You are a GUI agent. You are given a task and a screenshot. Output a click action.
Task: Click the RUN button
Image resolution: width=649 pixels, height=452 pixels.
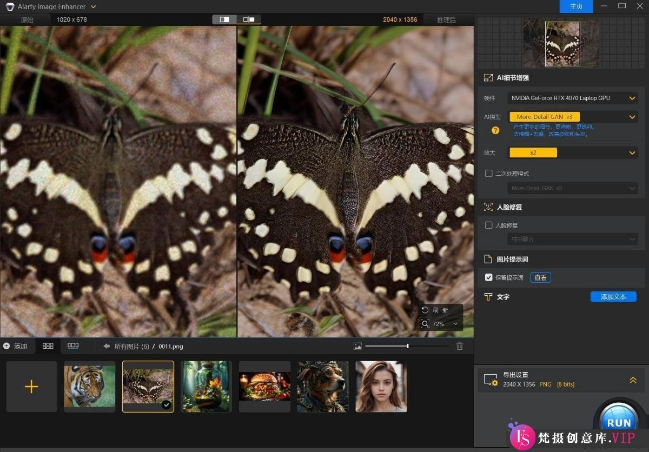click(x=619, y=420)
